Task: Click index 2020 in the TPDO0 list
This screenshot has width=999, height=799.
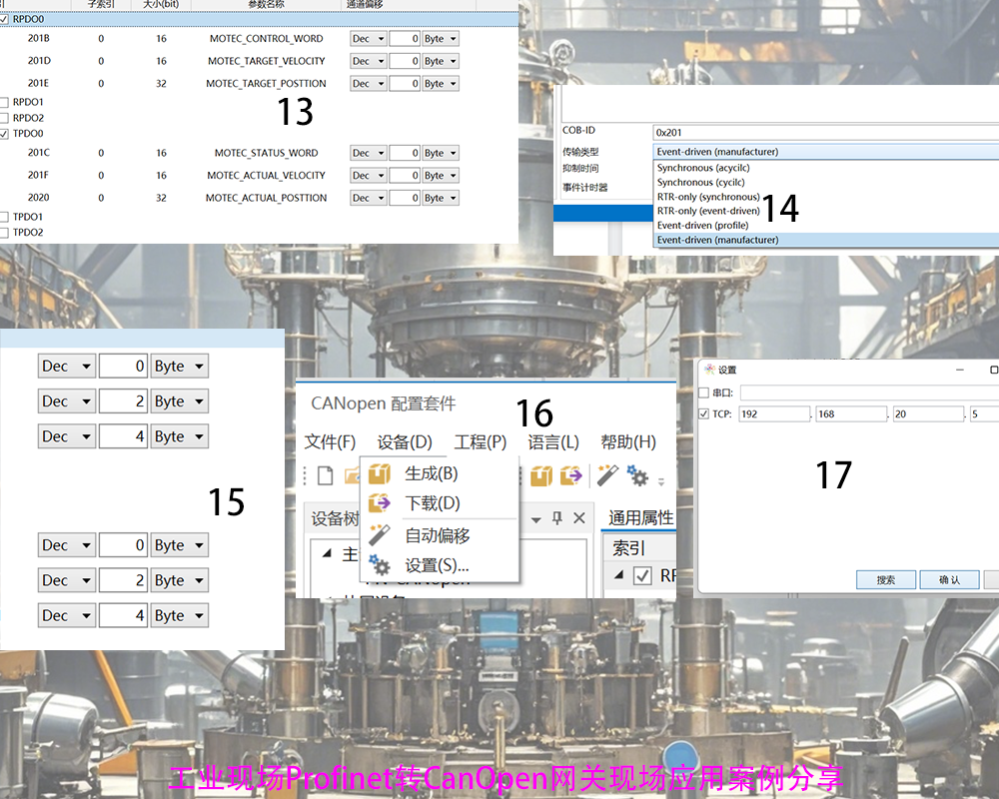Action: click(x=38, y=198)
